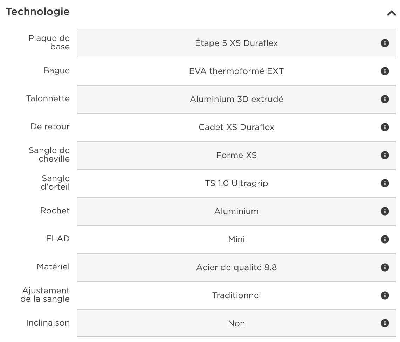Show info for TS 1.0 Ultragrip
Viewport: 400px width, 342px height.
click(385, 183)
